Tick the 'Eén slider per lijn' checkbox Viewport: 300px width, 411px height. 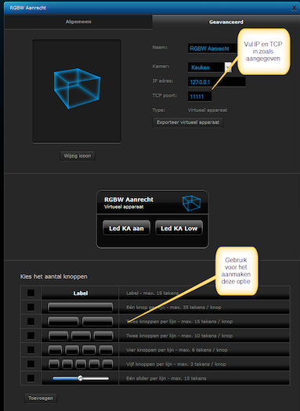(x=31, y=378)
